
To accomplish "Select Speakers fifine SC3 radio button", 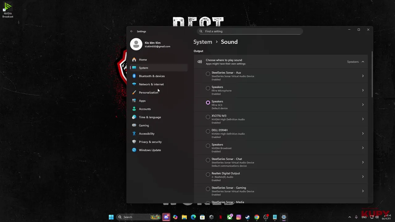I will tap(208, 102).
